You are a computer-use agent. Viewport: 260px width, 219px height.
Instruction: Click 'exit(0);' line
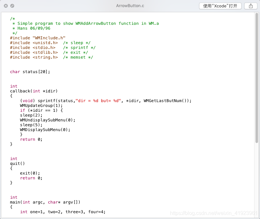pos(30,173)
